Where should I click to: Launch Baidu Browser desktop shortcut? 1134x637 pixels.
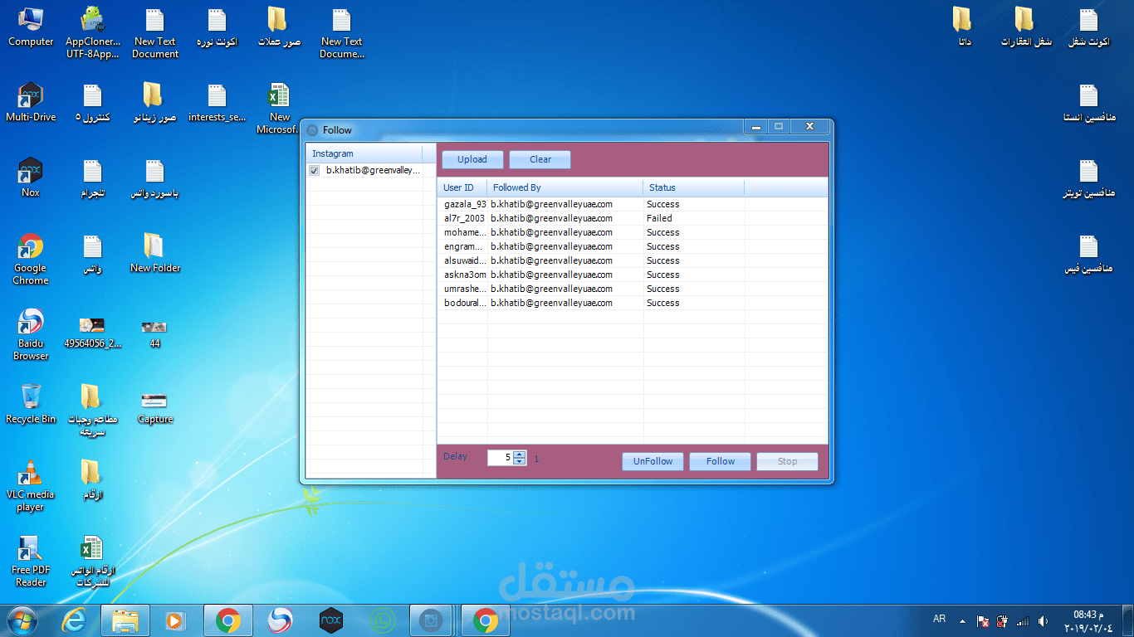[31, 334]
